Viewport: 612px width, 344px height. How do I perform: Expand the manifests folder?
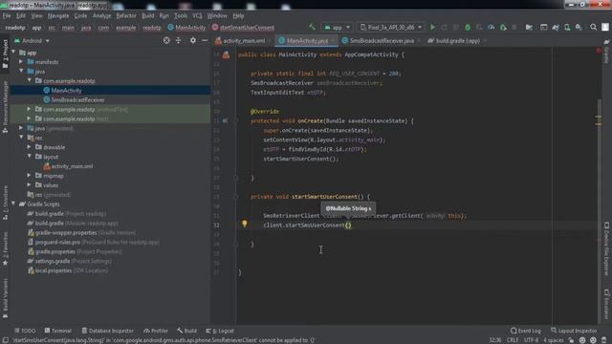click(21, 61)
